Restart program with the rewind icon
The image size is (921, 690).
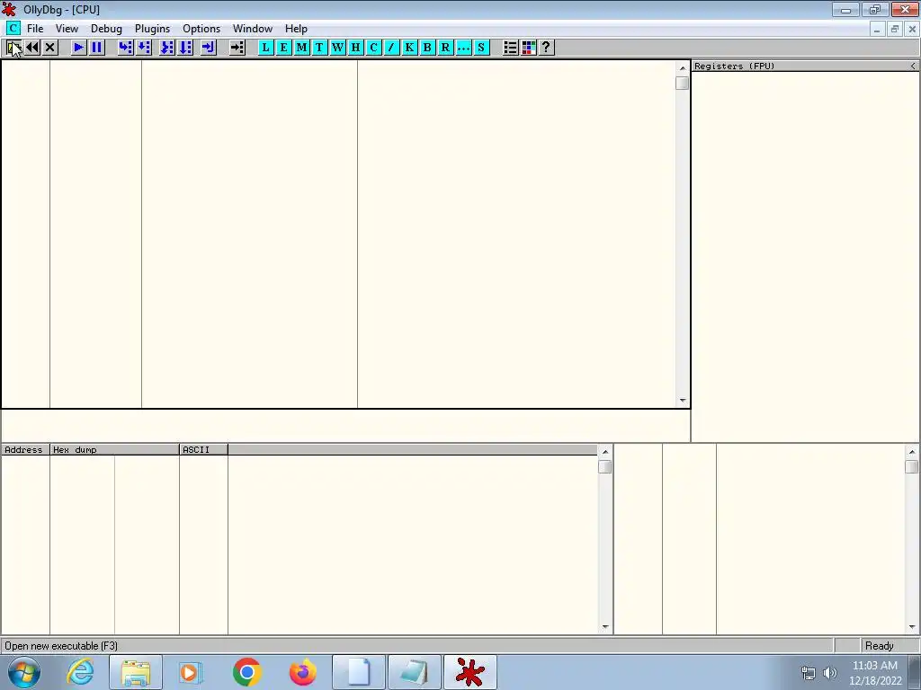coord(32,48)
